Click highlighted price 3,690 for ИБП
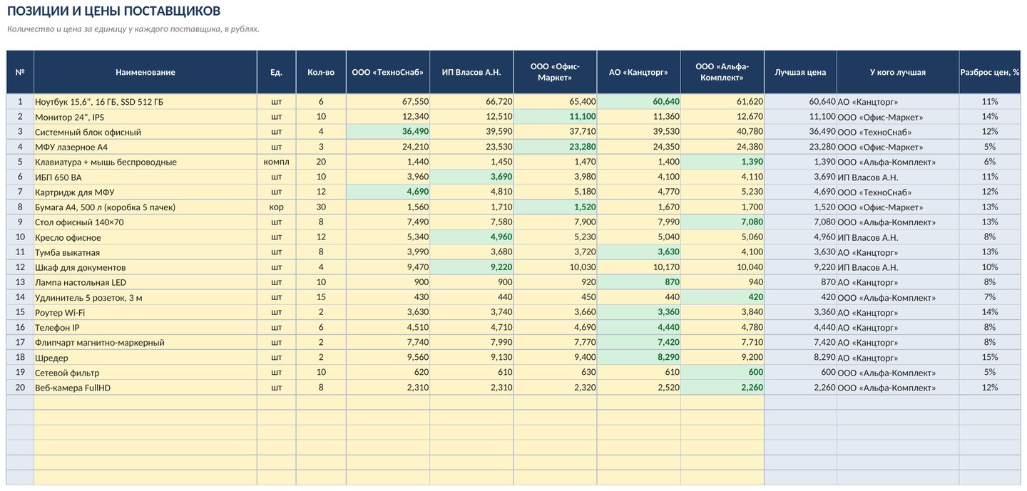Image resolution: width=1027 pixels, height=491 pixels. click(x=471, y=177)
